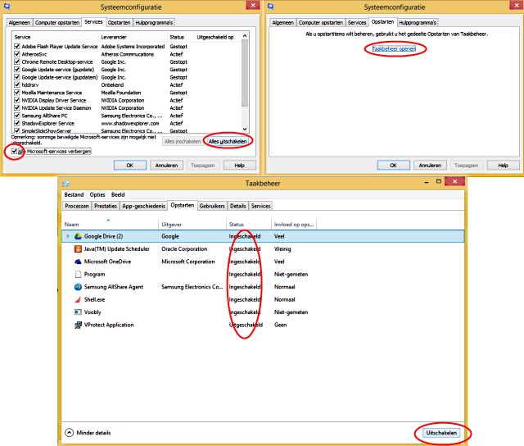Click Annuleren in left Systeemconfiguratie window
Screen dimensions: 524x446
pos(166,166)
